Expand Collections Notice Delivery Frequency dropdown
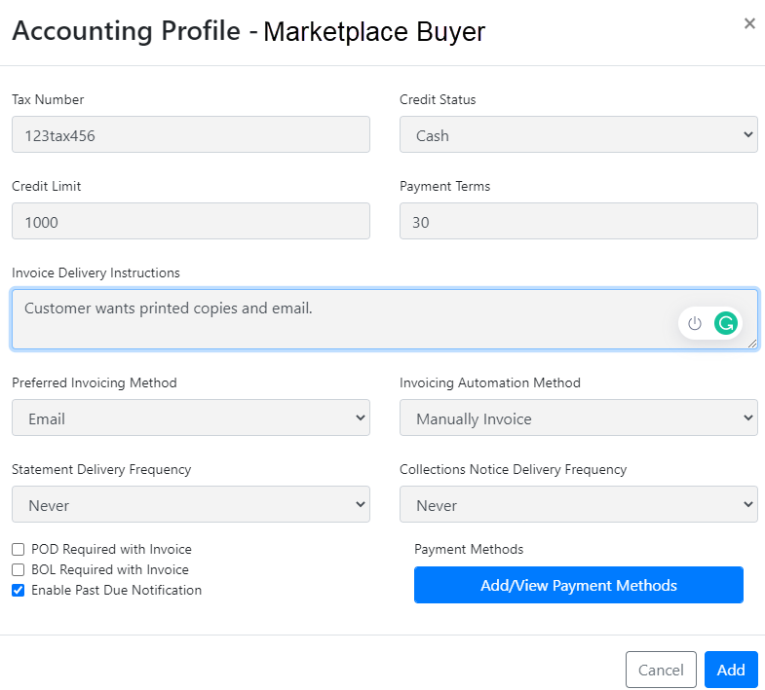 (579, 504)
